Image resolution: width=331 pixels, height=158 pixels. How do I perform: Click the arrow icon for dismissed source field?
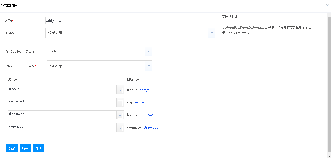(x=120, y=103)
